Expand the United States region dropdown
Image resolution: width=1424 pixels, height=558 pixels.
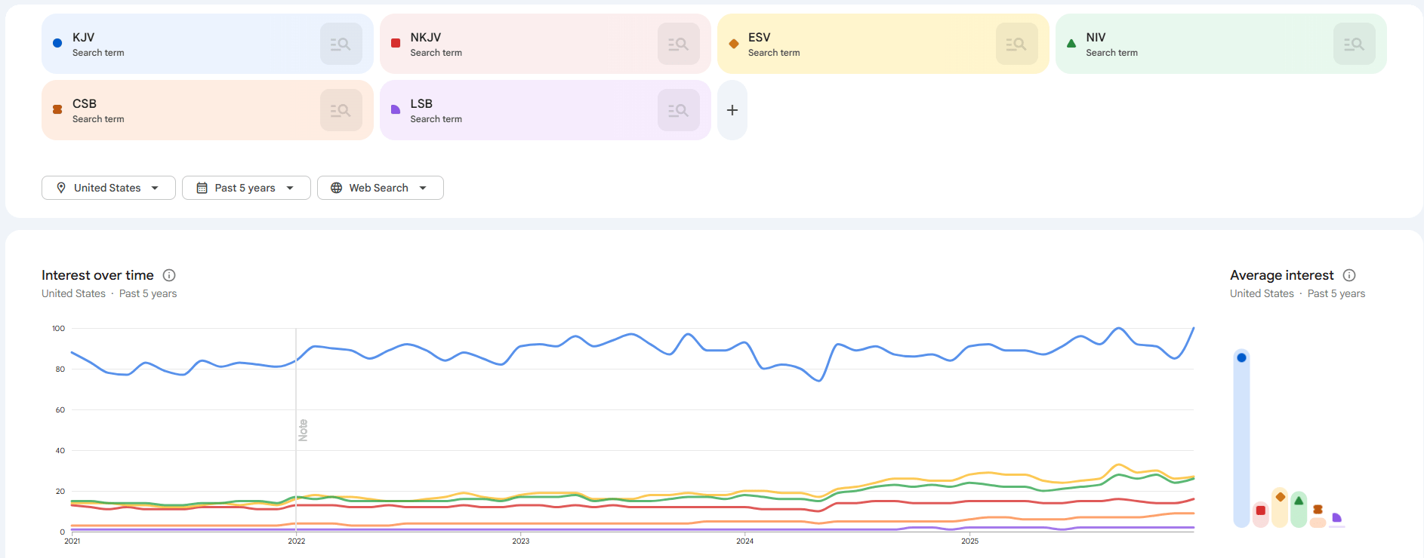108,188
